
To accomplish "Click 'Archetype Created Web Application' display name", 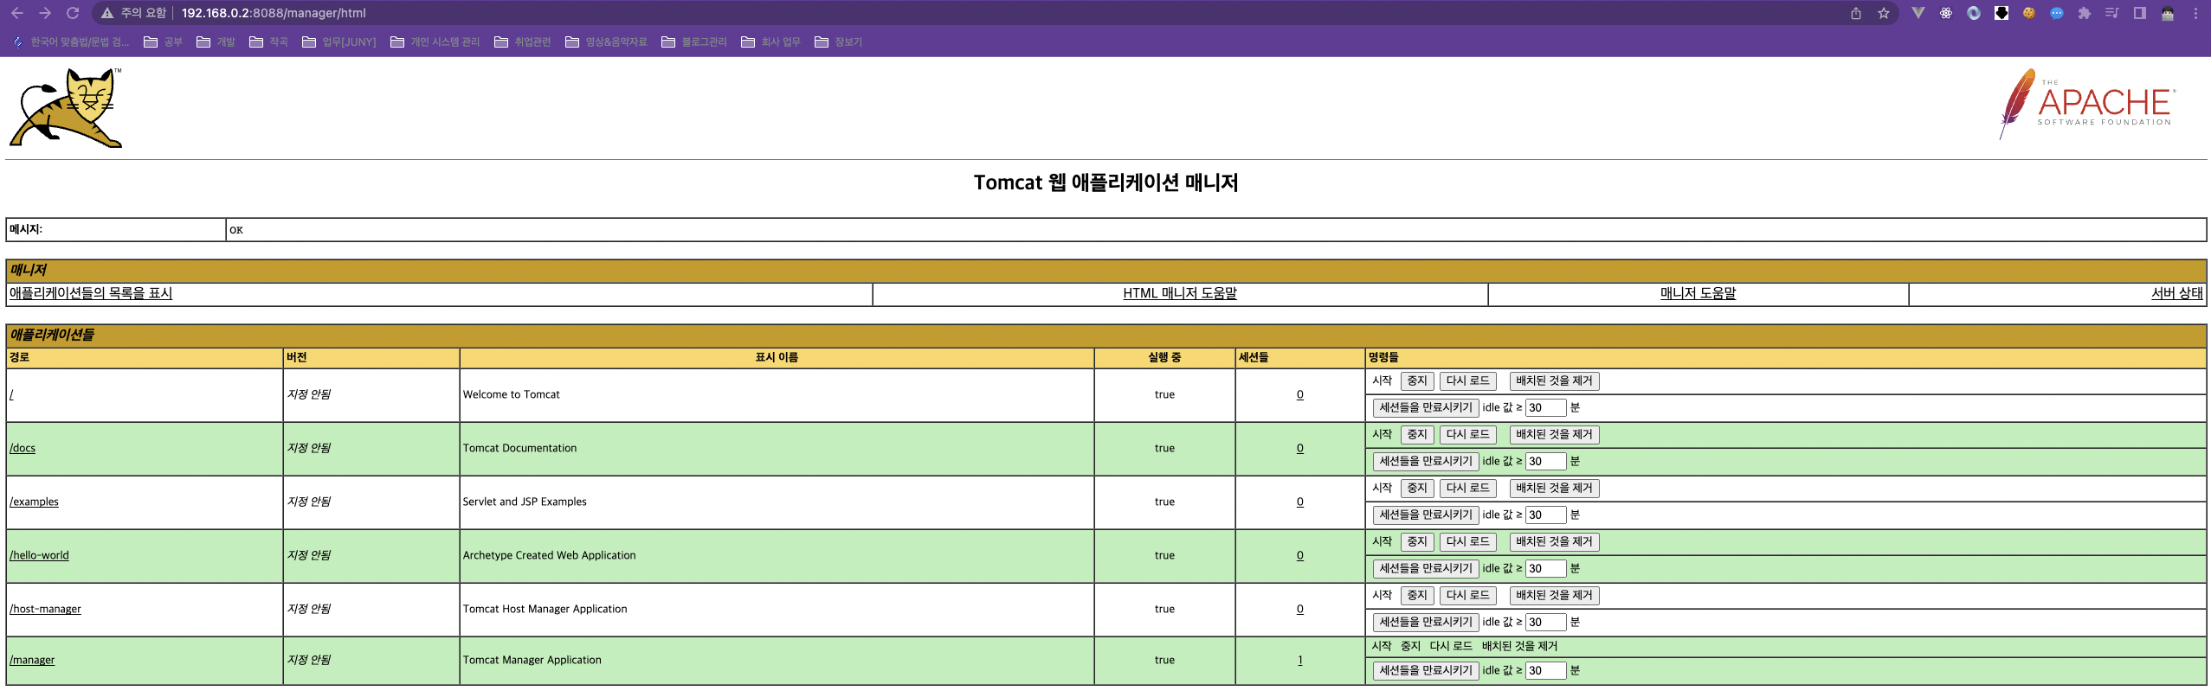I will [x=549, y=555].
